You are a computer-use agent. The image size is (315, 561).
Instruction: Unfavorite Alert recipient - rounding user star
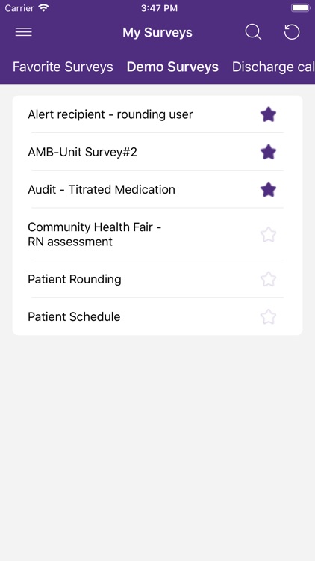268,114
